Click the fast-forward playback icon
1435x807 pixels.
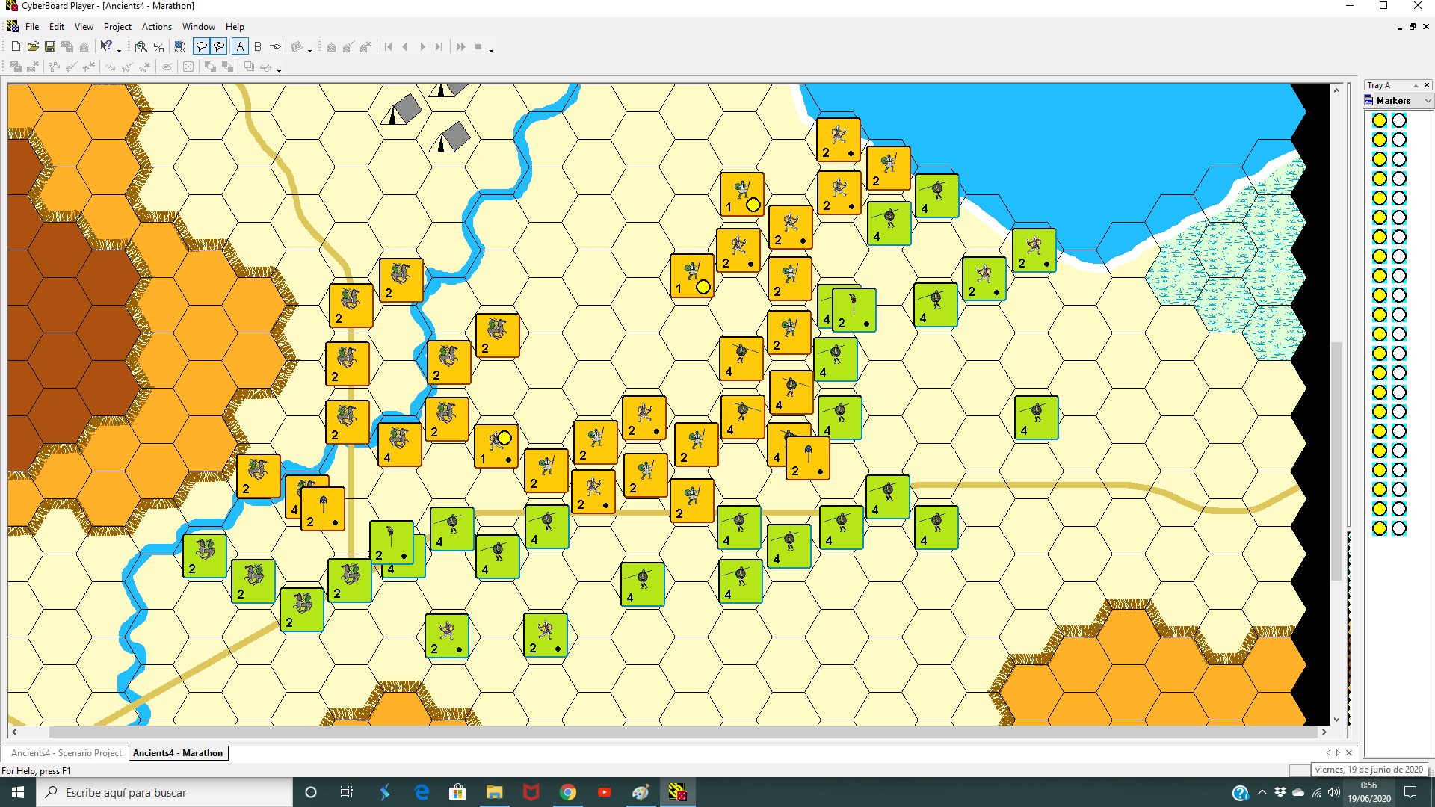coord(460,46)
